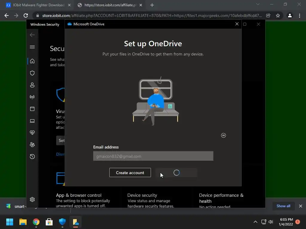Share this page from the address bar
Viewport: 306px width, 229px height.
pyautogui.click(x=268, y=16)
